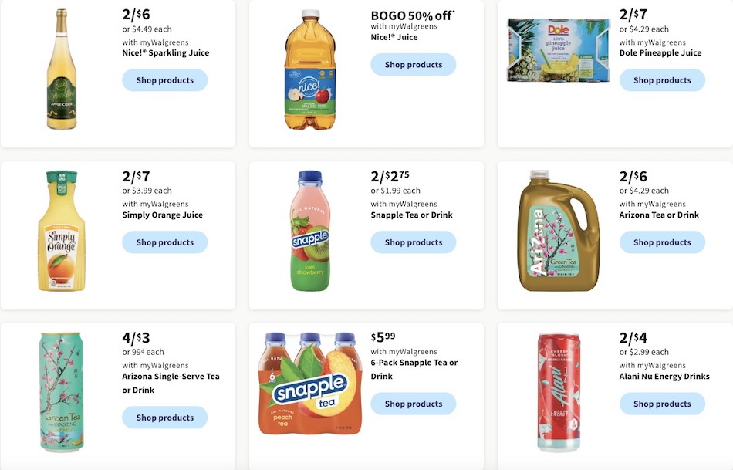Click Shop products for Alani Nu Energy Drinks
The image size is (733, 470).
click(x=662, y=403)
